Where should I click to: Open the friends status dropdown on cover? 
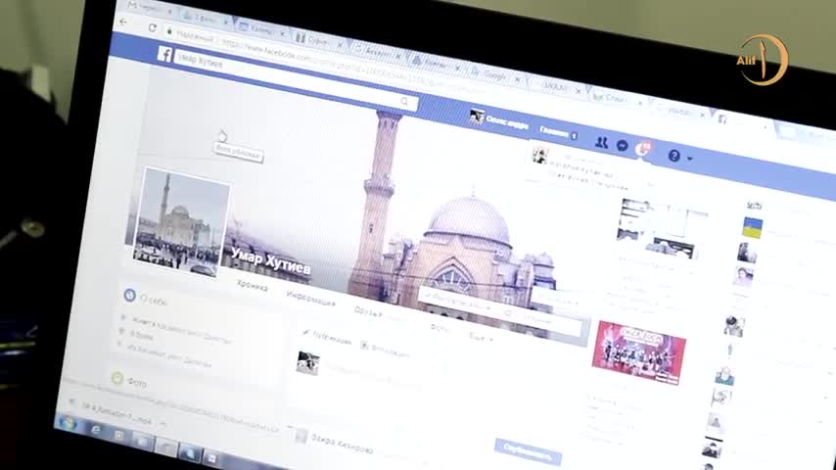pos(458,302)
